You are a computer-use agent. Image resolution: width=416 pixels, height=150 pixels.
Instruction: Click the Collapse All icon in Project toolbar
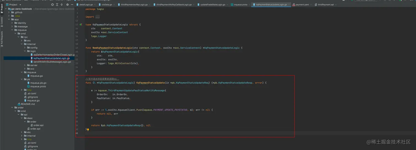tap(61, 5)
